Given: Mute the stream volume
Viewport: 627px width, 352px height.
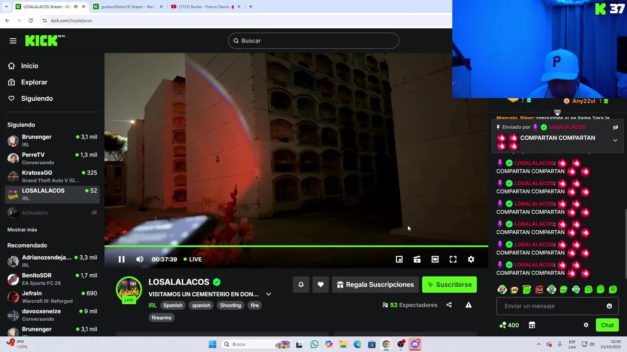Looking at the screenshot, I should [x=140, y=260].
